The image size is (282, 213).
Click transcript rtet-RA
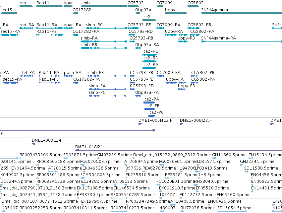point(27,28)
